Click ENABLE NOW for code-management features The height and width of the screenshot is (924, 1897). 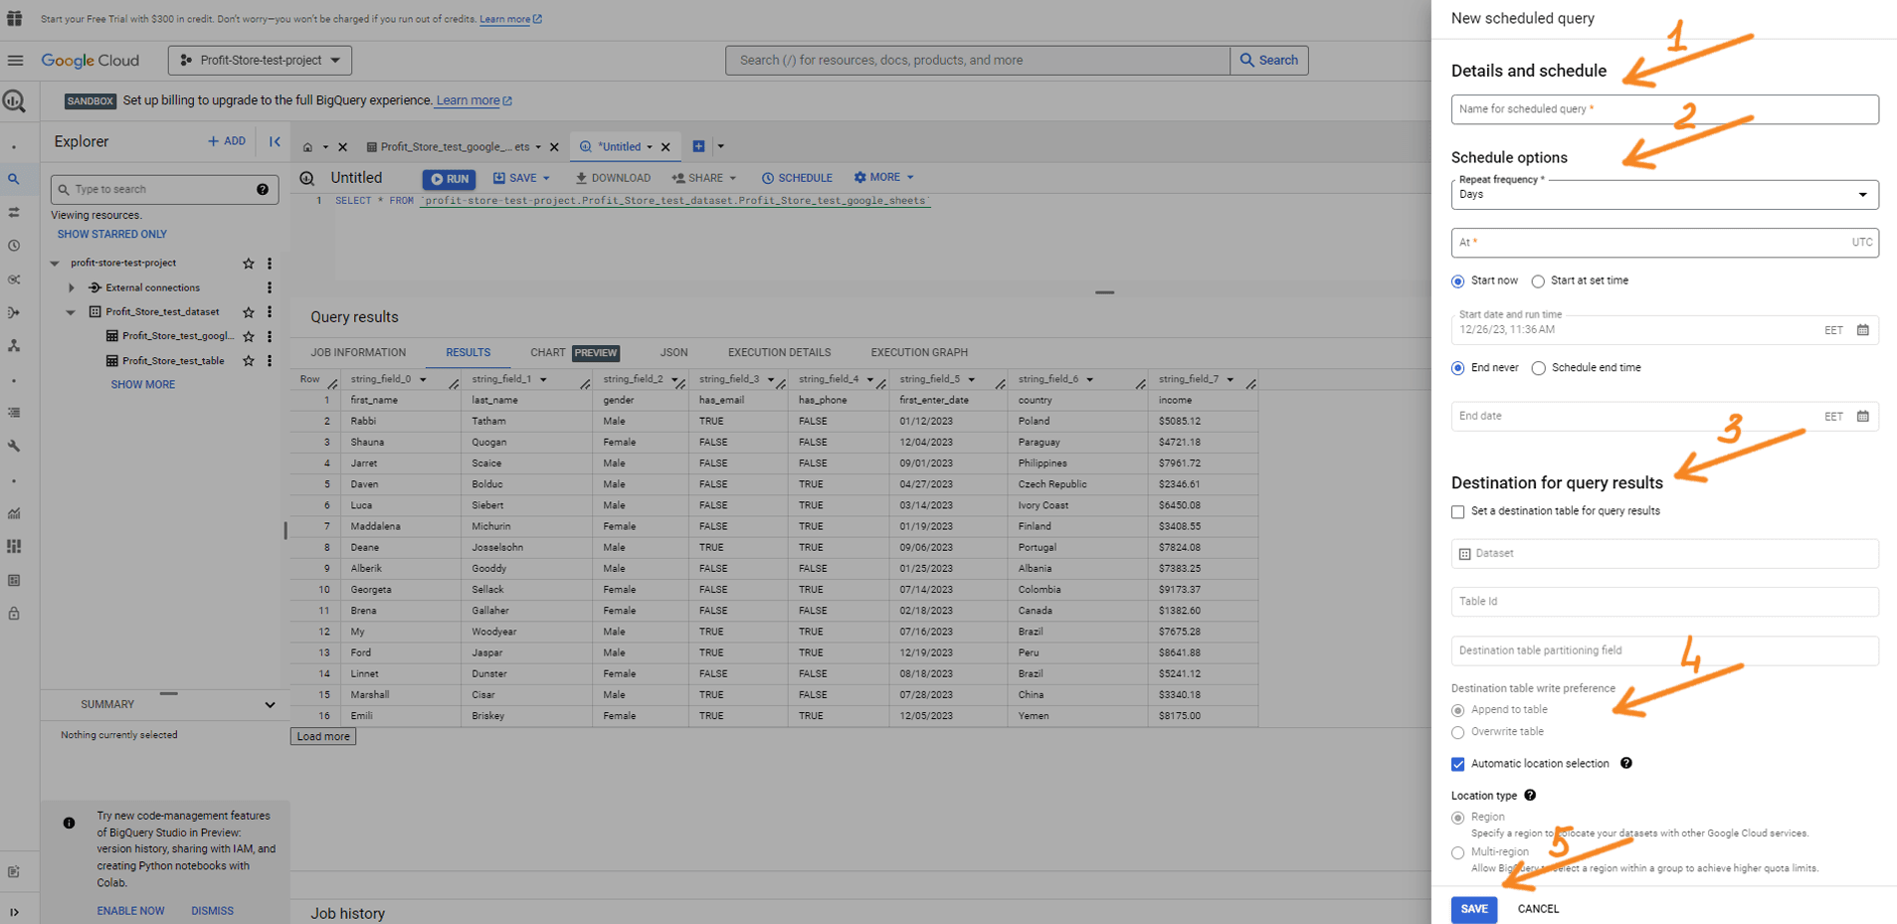(x=130, y=911)
